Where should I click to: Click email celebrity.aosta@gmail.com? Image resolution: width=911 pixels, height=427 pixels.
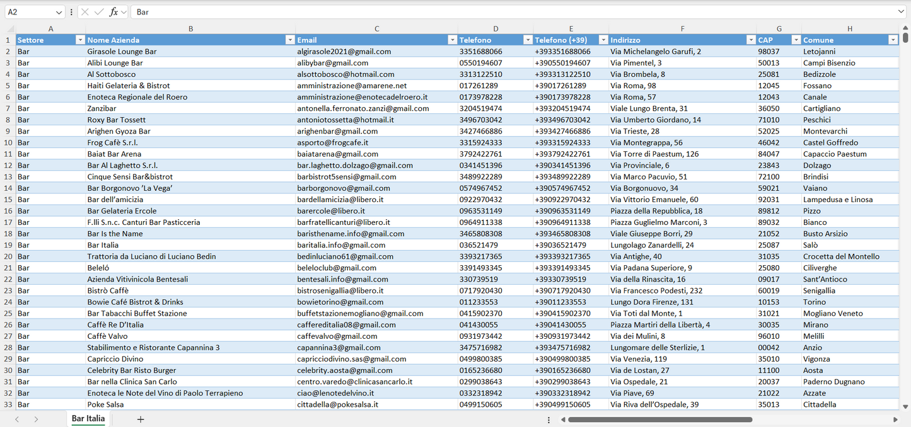pyautogui.click(x=376, y=370)
